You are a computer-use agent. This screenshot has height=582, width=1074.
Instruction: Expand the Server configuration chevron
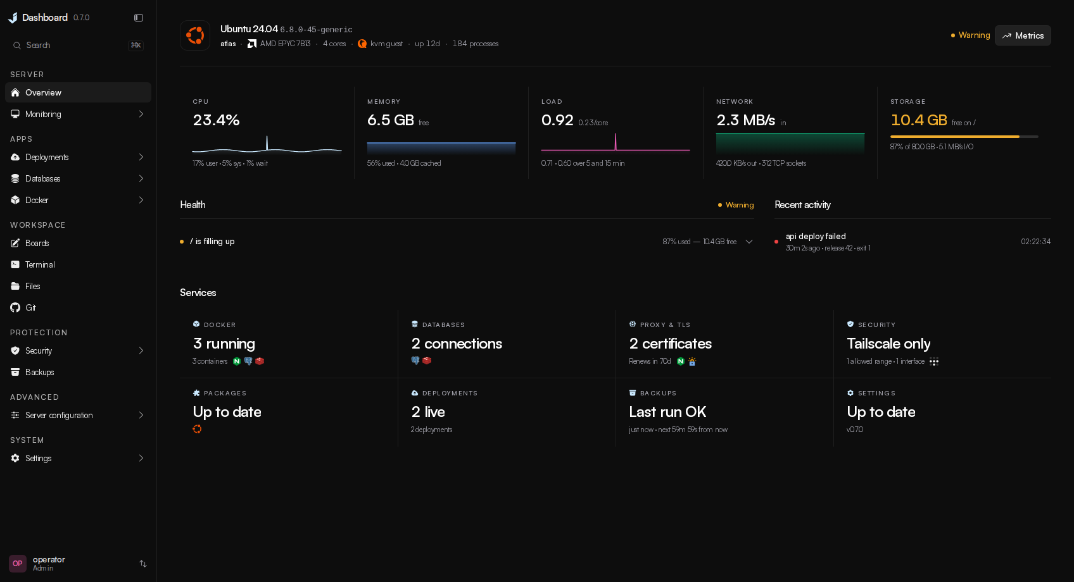click(x=141, y=415)
